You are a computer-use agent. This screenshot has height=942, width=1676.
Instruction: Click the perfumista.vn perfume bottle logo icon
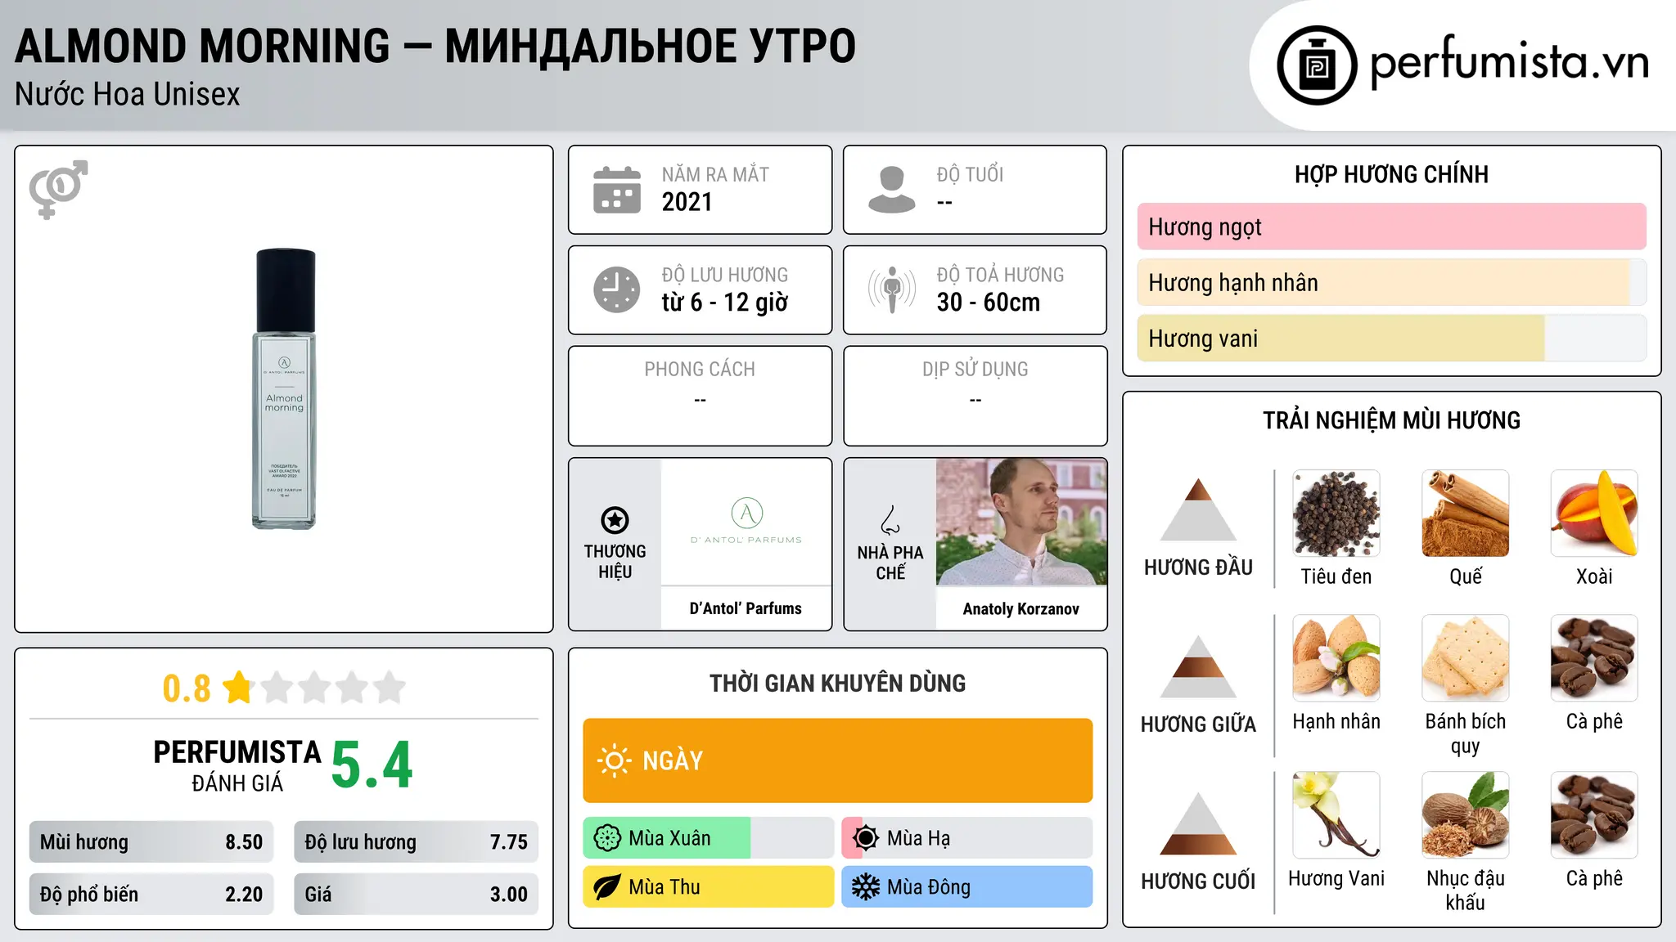(1317, 65)
